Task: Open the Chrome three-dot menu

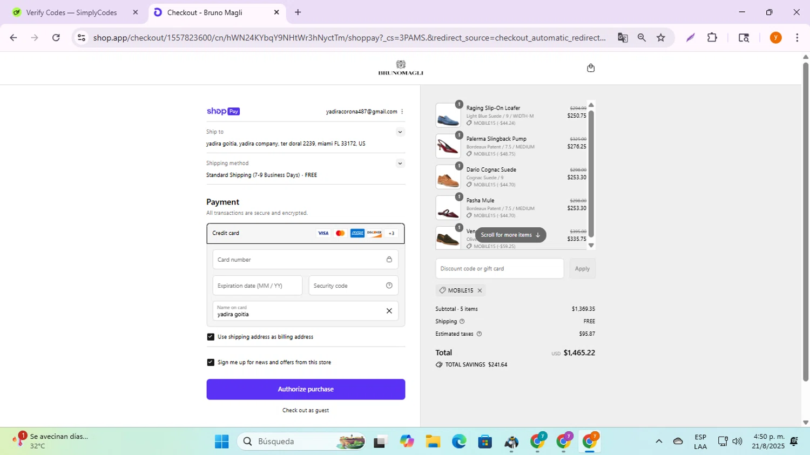Action: [x=797, y=38]
